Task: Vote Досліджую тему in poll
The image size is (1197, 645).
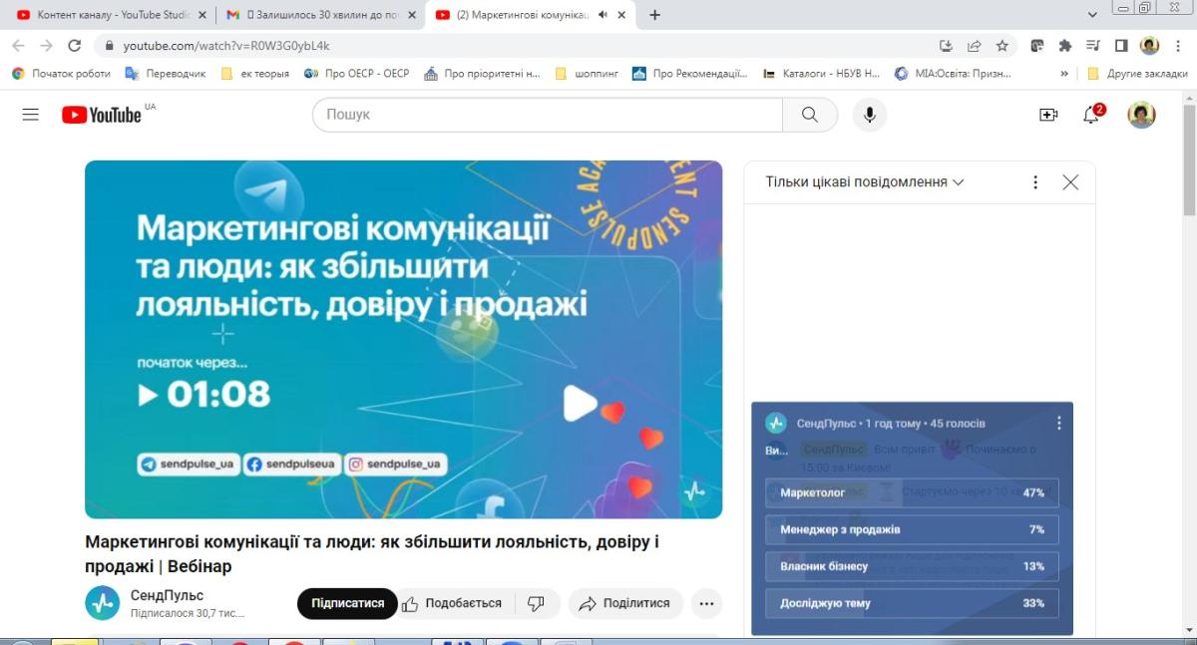Action: (x=912, y=603)
